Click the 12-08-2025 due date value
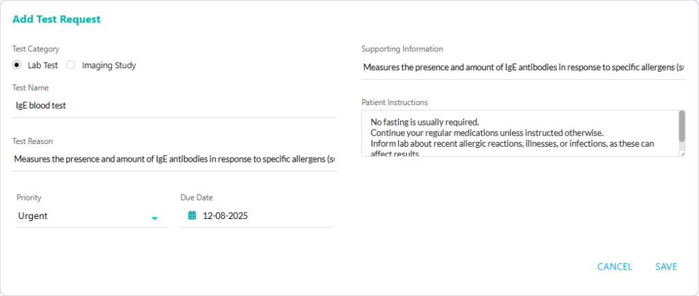The height and width of the screenshot is (296, 699). tap(225, 216)
